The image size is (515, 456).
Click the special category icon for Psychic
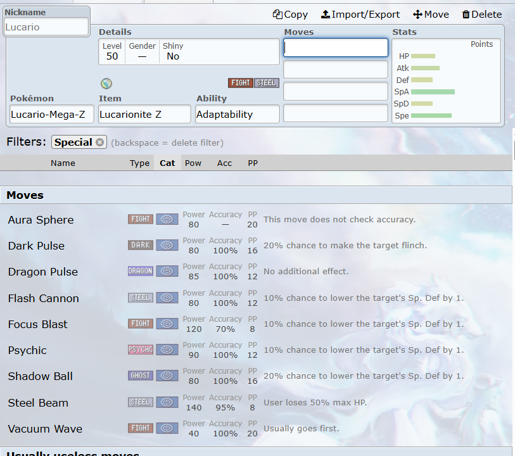[167, 350]
